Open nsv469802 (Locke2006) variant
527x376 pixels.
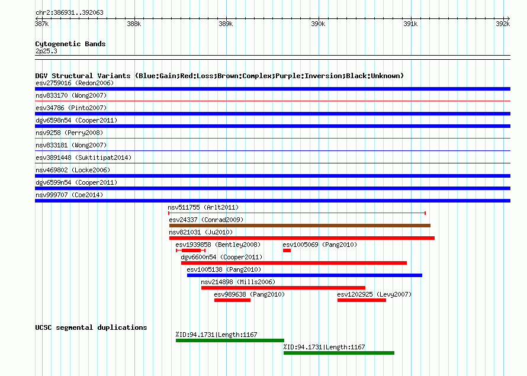(73, 170)
